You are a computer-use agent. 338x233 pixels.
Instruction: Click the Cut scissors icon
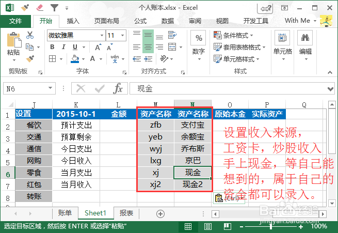(x=30, y=35)
